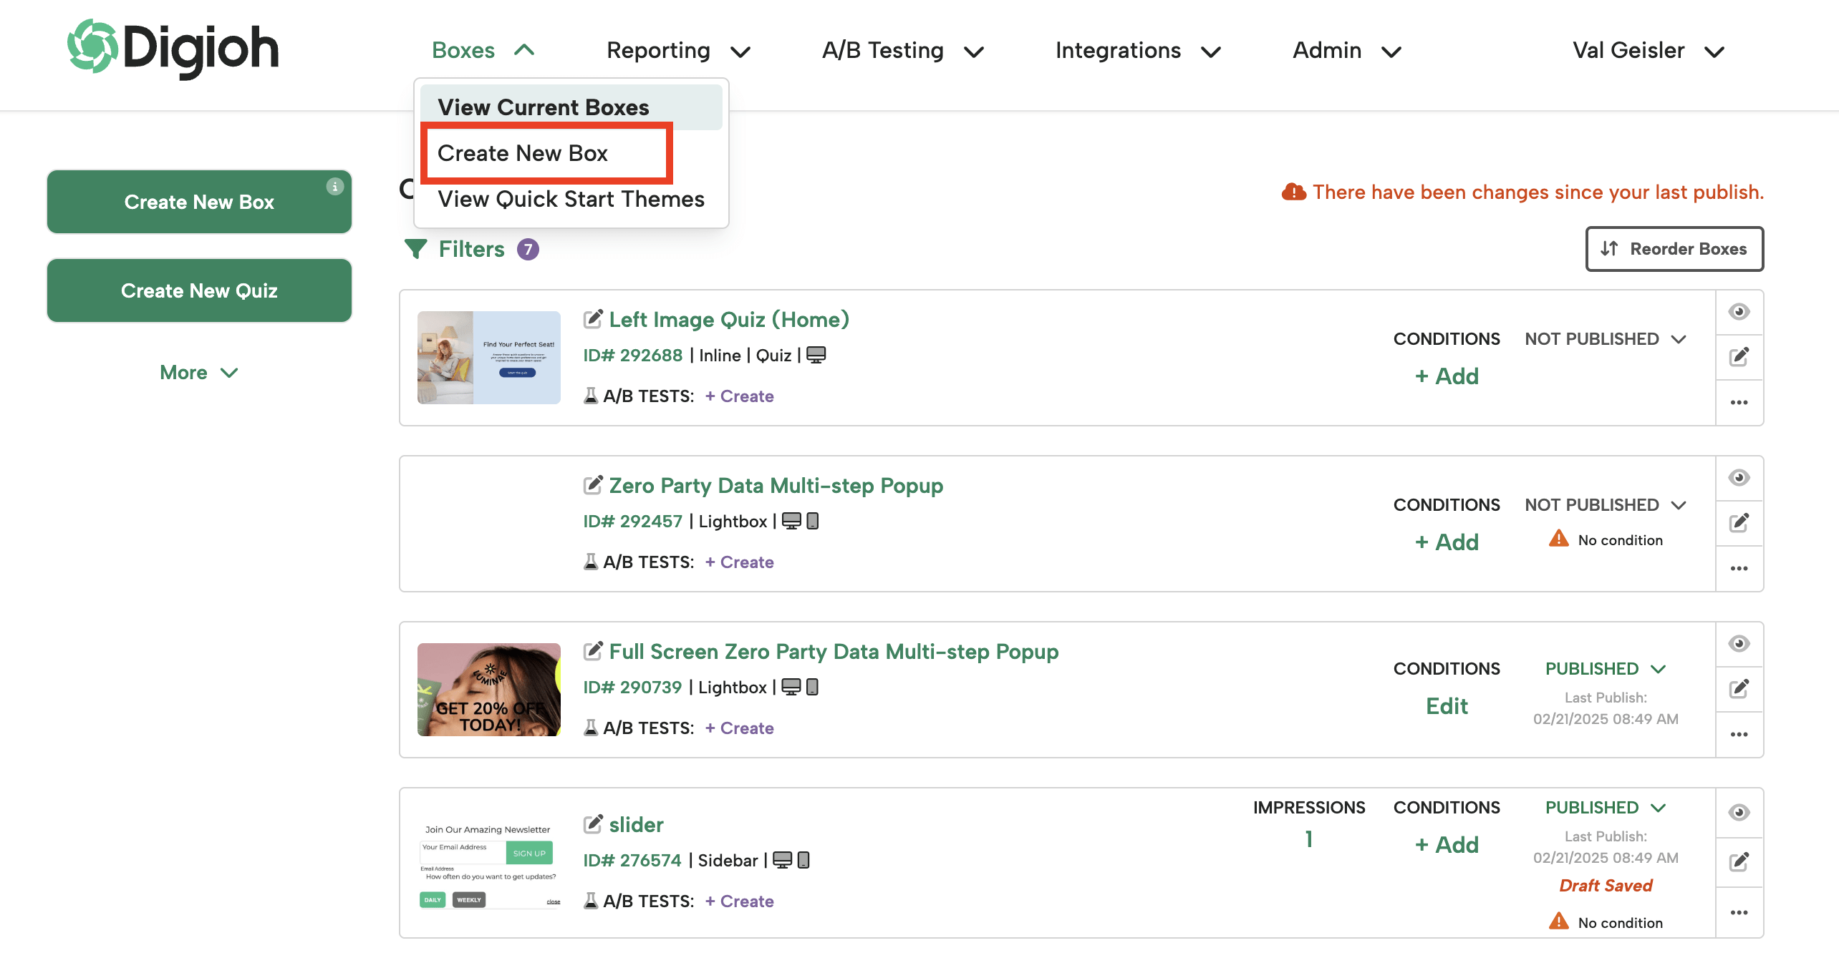Click the Digioh logo icon

92,47
